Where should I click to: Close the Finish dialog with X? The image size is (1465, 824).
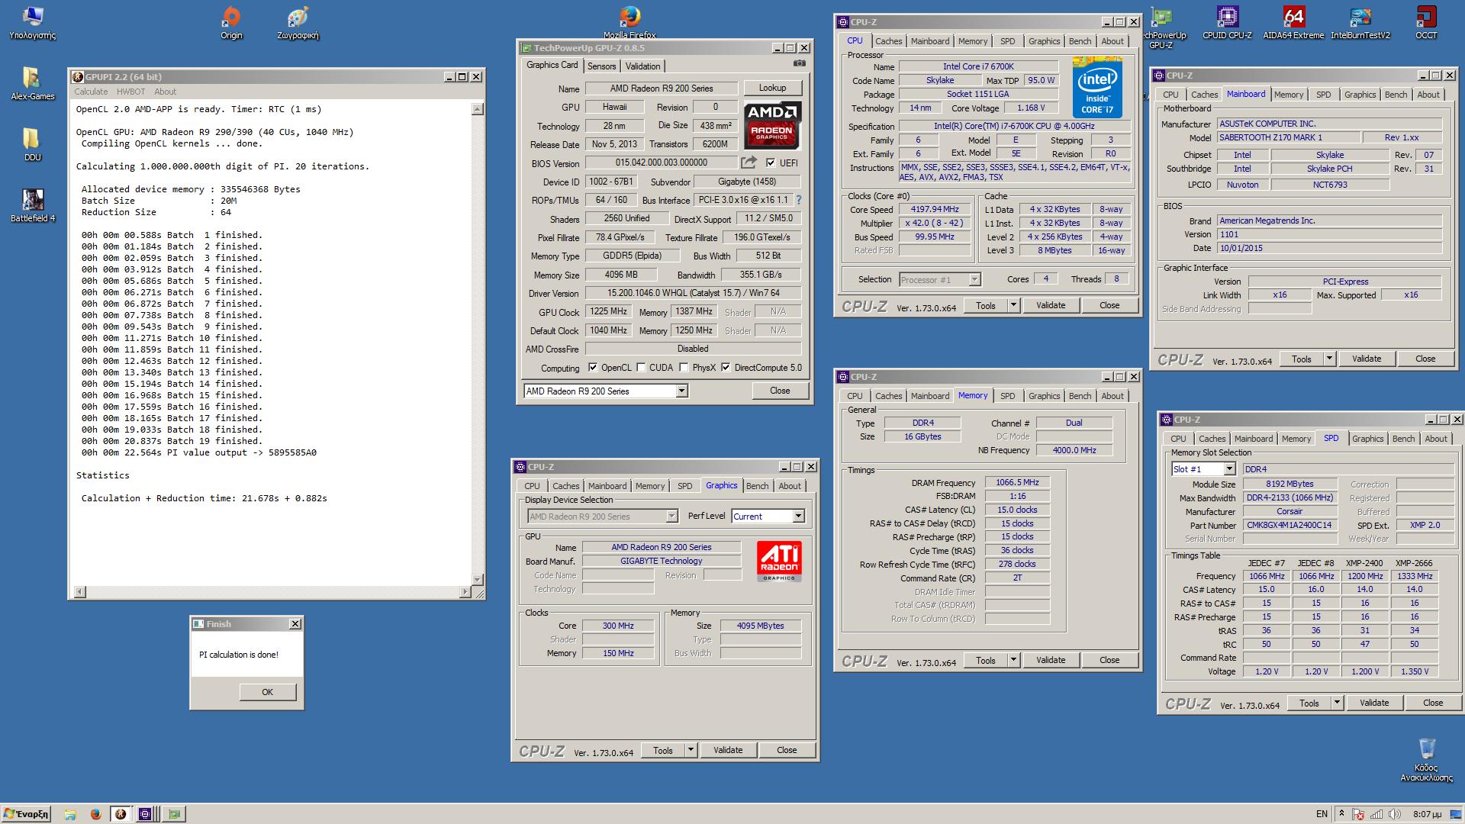(x=295, y=624)
